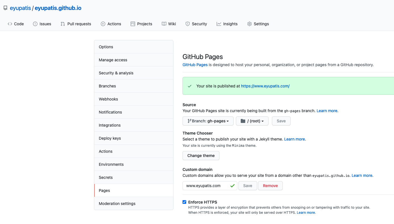
Task: Enable the Enforce HTTPS checkbox
Action: click(185, 202)
